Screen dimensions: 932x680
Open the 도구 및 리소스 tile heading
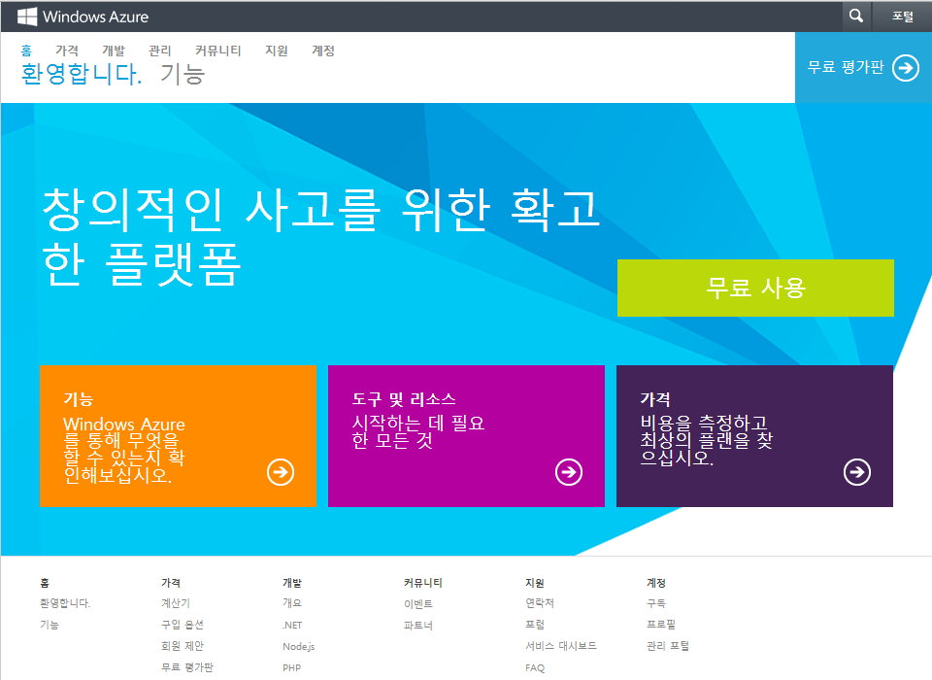tap(404, 399)
